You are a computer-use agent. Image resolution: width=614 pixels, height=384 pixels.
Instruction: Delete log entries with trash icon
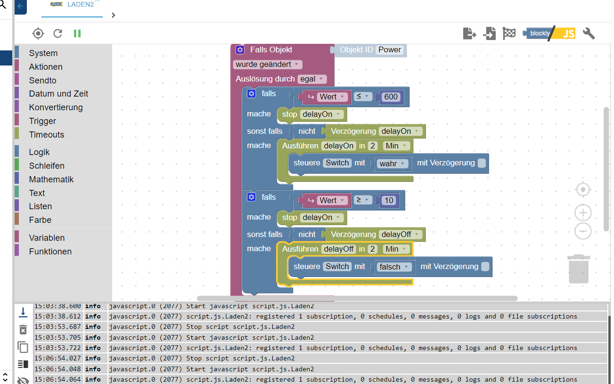(x=23, y=330)
